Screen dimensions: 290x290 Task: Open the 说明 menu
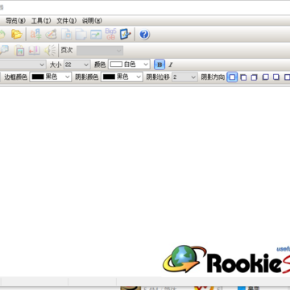click(x=92, y=21)
